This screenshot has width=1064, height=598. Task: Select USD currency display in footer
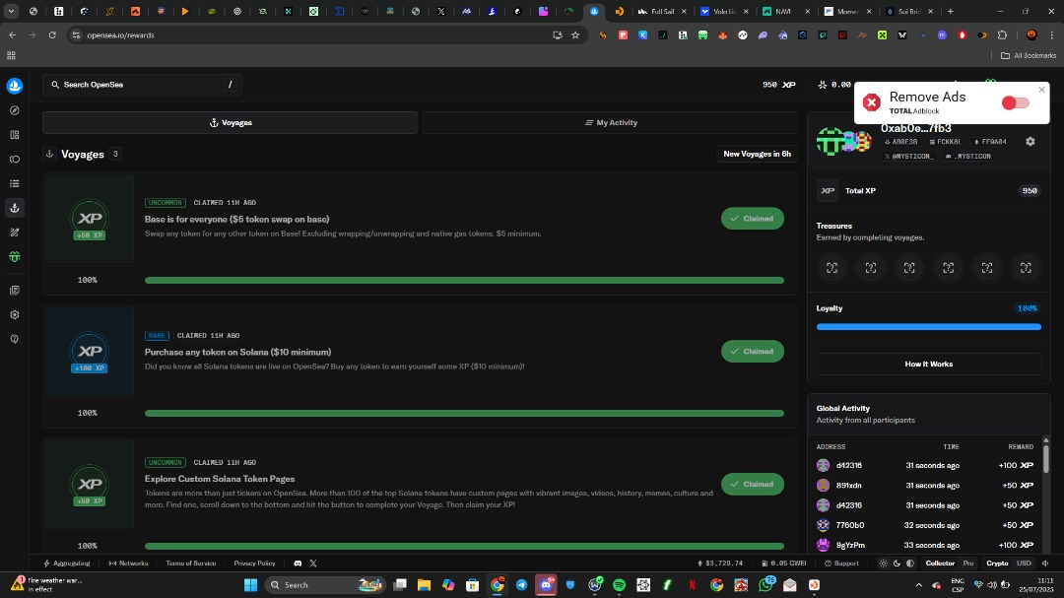click(x=1024, y=564)
